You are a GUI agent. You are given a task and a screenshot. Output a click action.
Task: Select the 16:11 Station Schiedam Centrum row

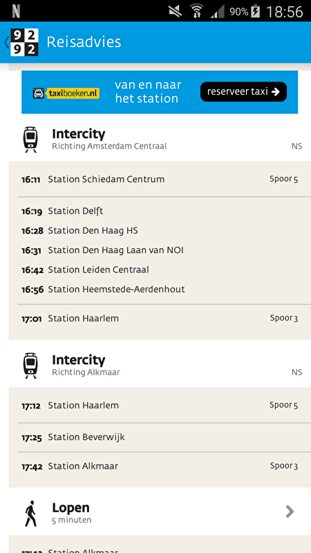point(160,179)
